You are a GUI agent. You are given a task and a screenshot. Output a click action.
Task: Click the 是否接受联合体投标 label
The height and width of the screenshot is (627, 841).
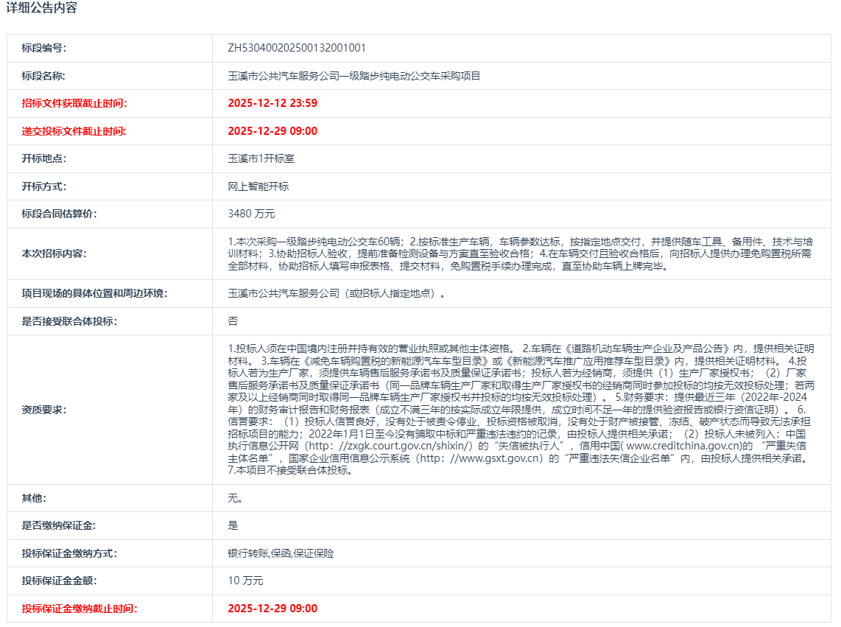pos(69,321)
